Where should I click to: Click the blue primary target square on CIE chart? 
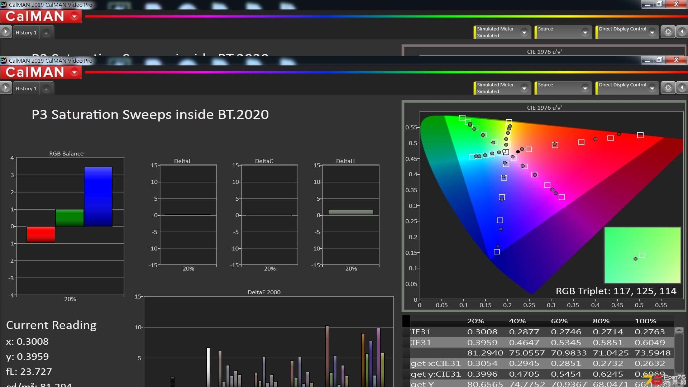pyautogui.click(x=497, y=252)
